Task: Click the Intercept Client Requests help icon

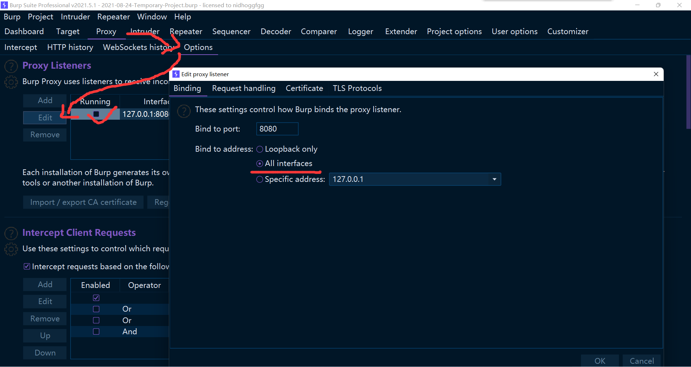Action: coord(11,233)
